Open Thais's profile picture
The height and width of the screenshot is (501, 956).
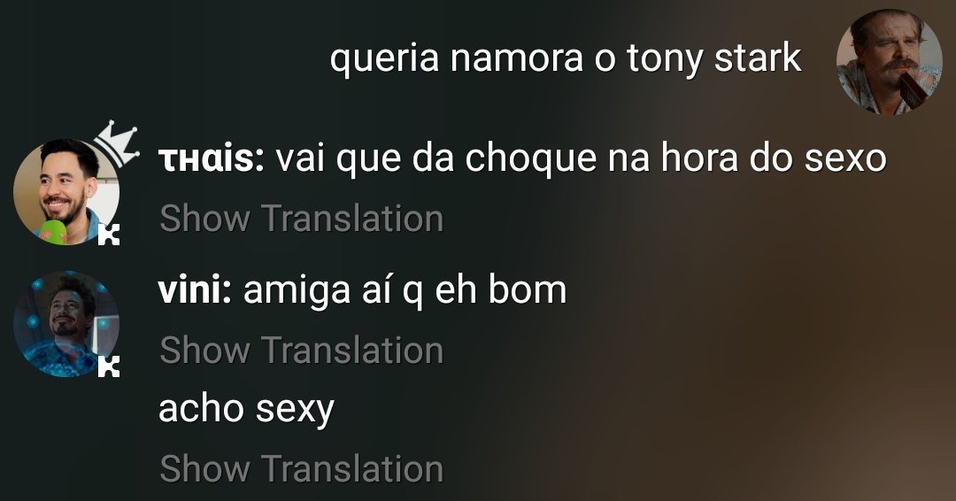(66, 192)
